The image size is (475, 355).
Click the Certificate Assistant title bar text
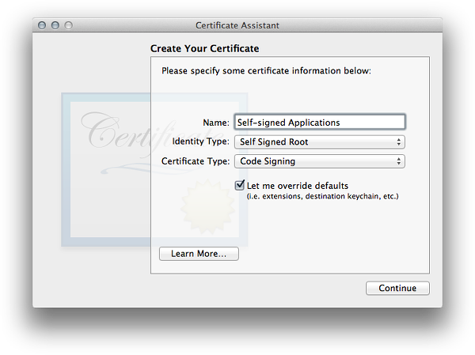coord(237,25)
